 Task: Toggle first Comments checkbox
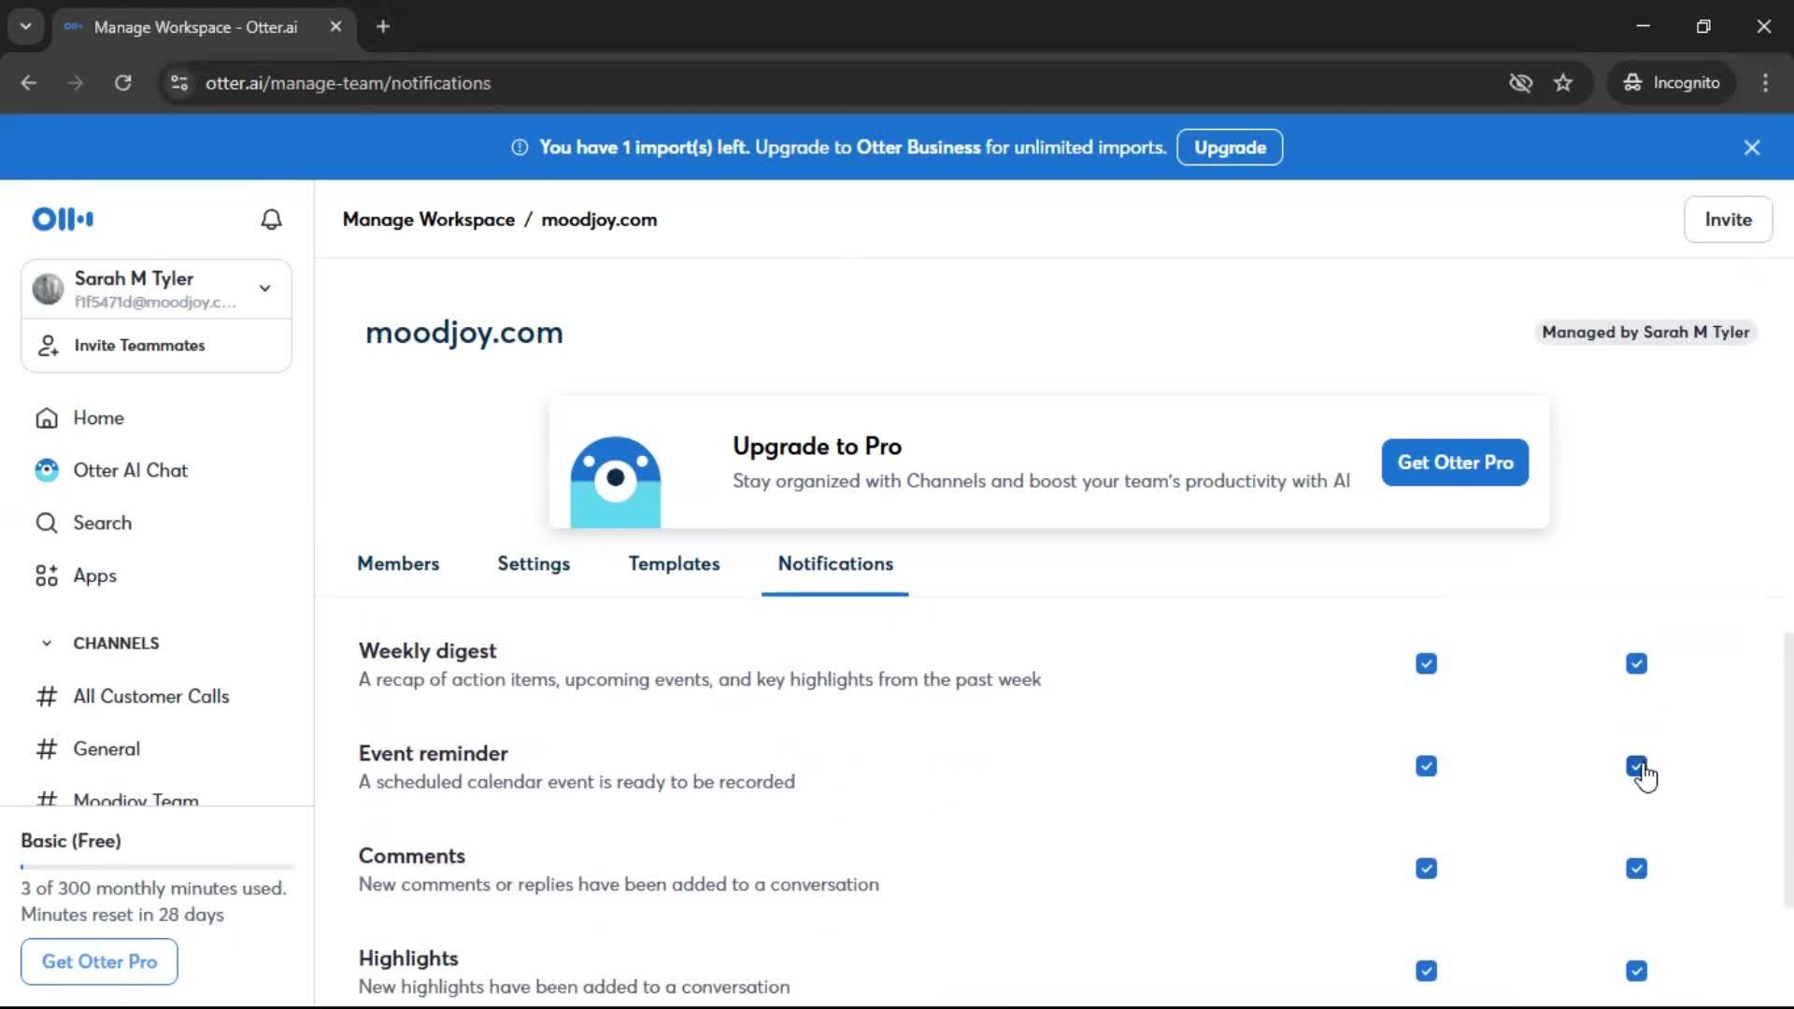[1426, 869]
